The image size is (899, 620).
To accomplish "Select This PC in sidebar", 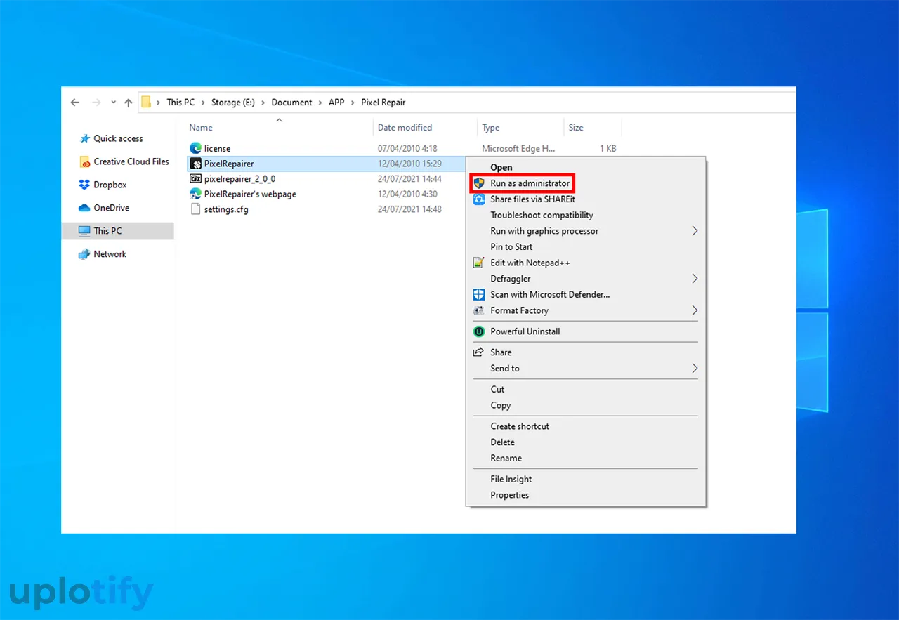I will pyautogui.click(x=117, y=230).
